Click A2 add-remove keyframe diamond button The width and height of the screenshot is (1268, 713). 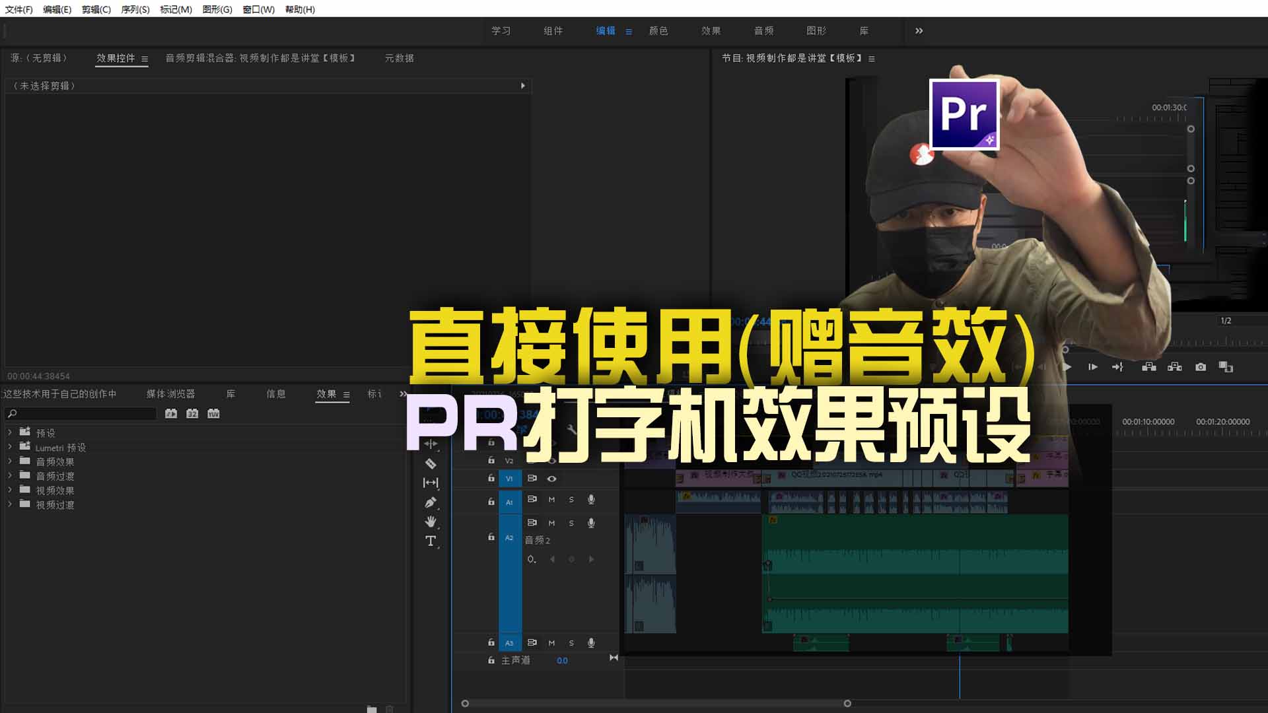571,559
